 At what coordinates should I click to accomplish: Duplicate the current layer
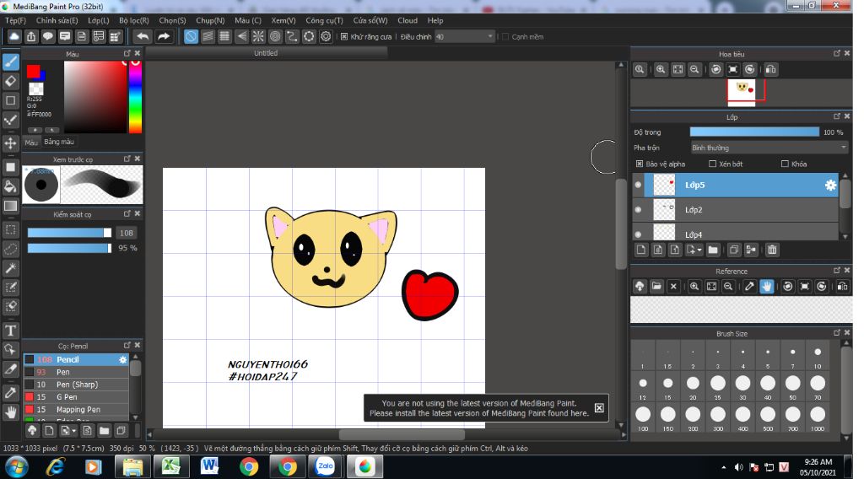coord(734,250)
